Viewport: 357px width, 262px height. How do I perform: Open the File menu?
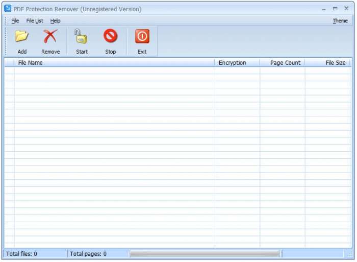pyautogui.click(x=15, y=21)
